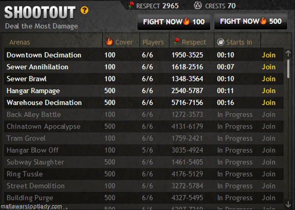Select the Chinatown Apocalypse arena row
Viewport: 295px width, 210px height.
144,126
